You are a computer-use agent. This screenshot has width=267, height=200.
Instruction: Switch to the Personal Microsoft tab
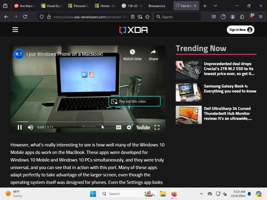click(78, 6)
